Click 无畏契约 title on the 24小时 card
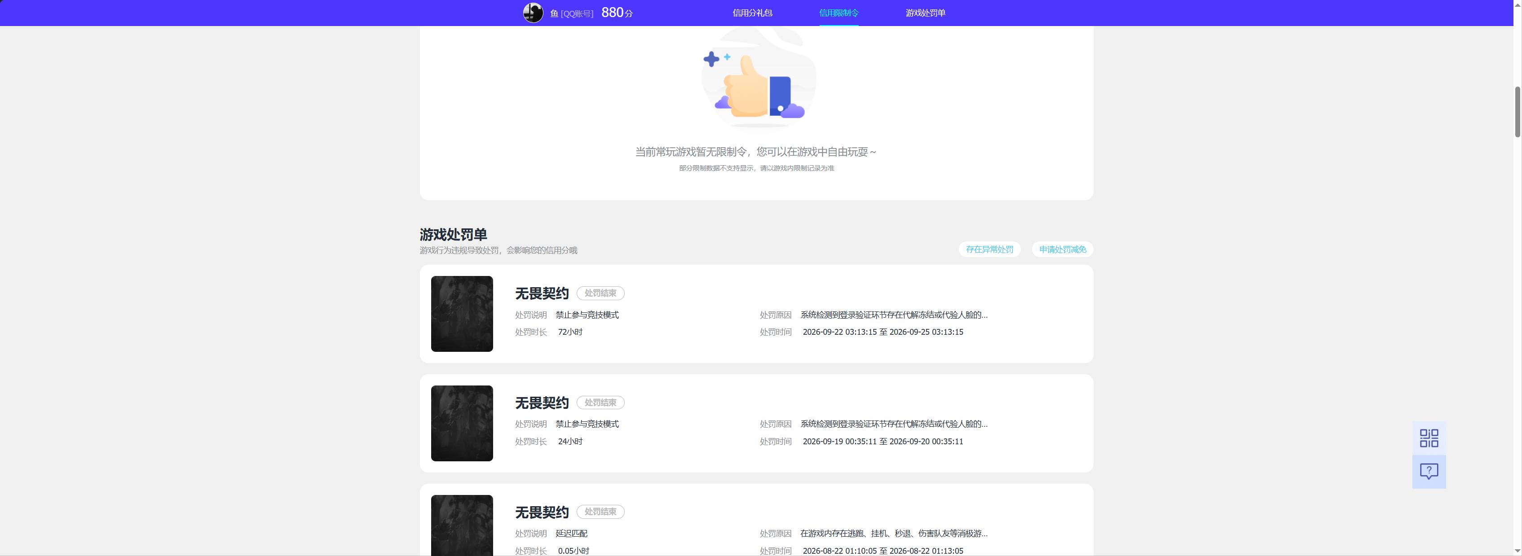This screenshot has width=1522, height=556. pos(542,403)
